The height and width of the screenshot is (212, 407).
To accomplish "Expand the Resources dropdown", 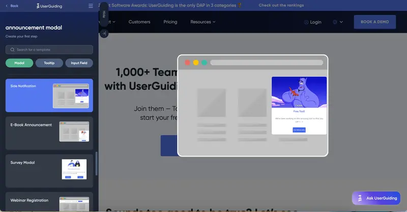I will pyautogui.click(x=202, y=22).
